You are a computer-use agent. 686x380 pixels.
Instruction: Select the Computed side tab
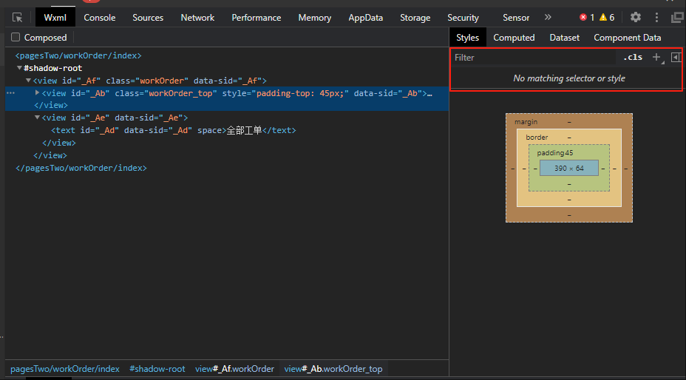(x=514, y=38)
